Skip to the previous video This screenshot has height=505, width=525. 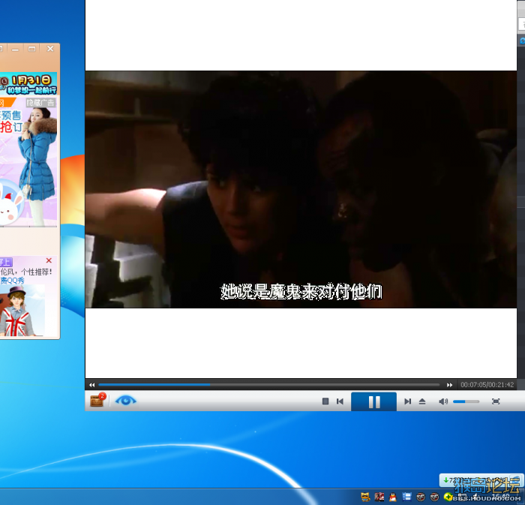click(340, 401)
